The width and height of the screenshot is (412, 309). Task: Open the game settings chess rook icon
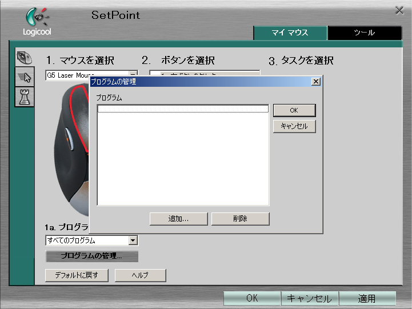point(24,97)
